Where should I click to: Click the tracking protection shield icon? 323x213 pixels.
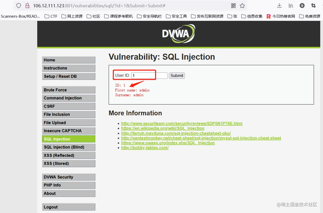19,6
